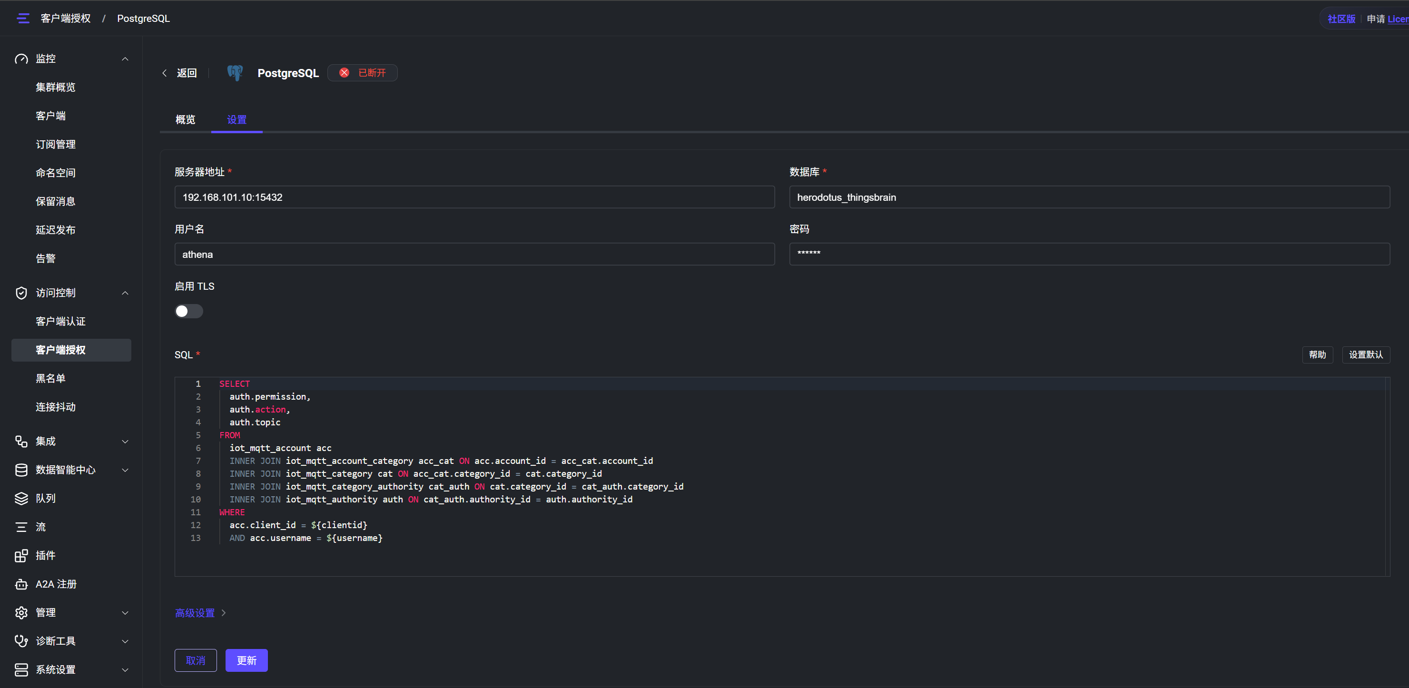
Task: Open 告警 in the sidebar
Action: click(46, 258)
